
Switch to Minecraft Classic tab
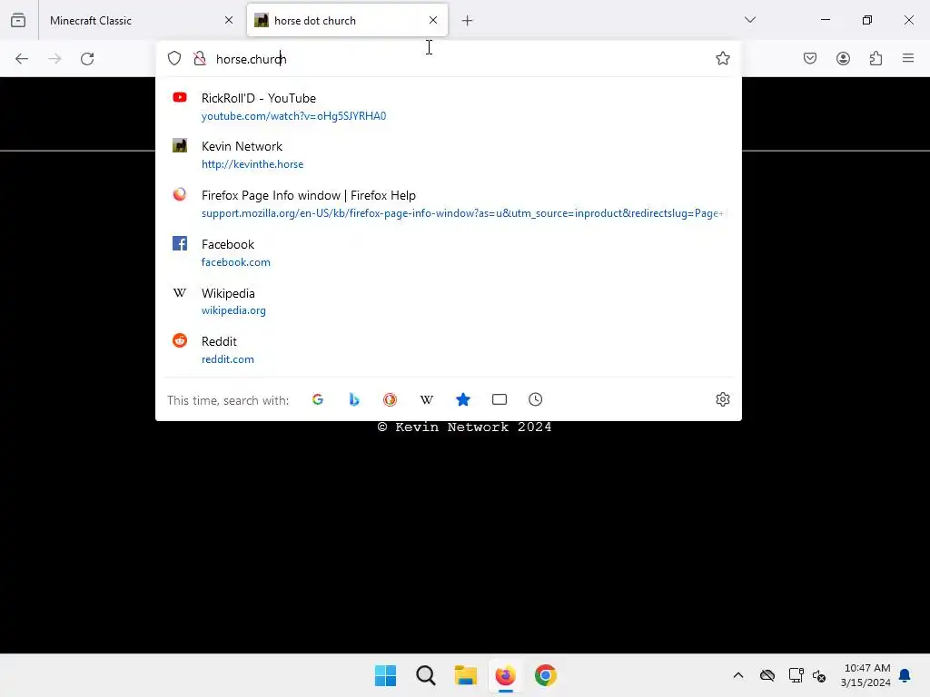(x=141, y=20)
